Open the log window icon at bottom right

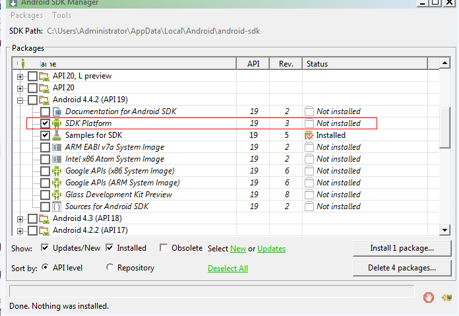[446, 298]
